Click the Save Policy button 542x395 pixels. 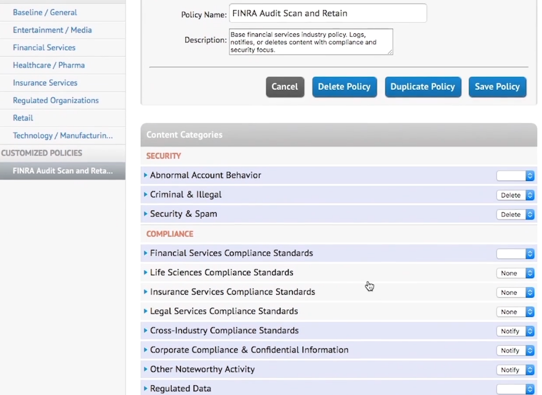pos(497,87)
